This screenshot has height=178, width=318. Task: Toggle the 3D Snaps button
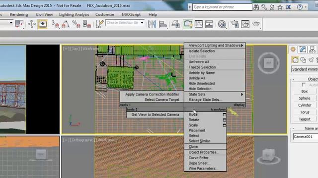click(x=55, y=24)
